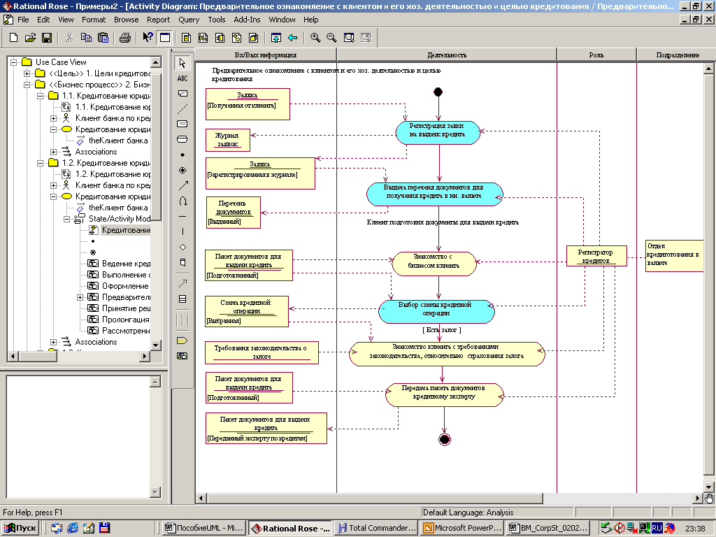Go to previous diagram with cyan arrow
Viewport: 716px width, 537px height.
click(293, 38)
